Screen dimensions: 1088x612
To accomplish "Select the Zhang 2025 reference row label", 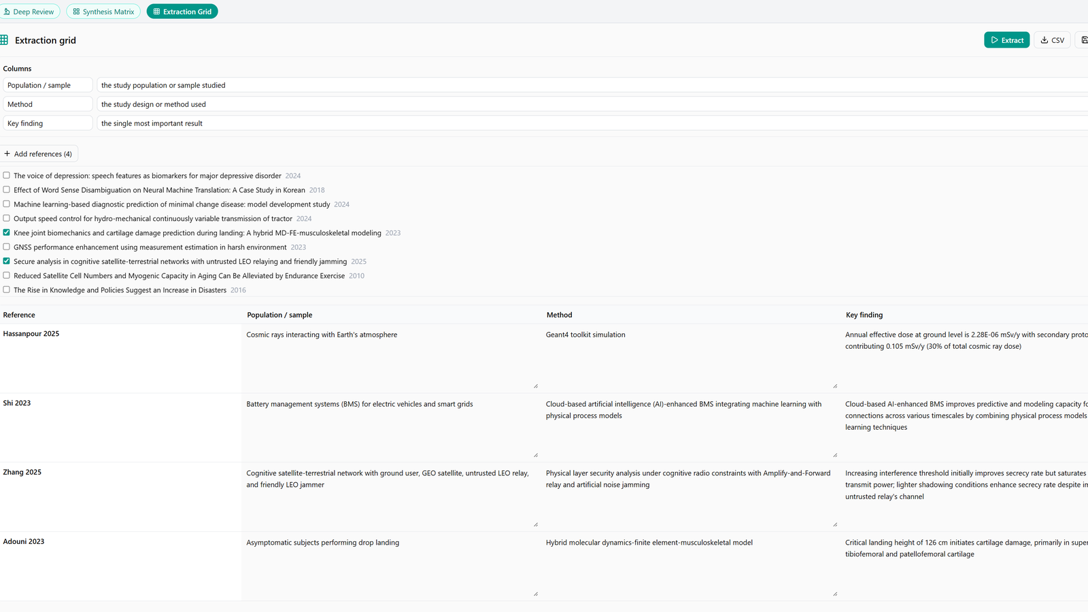I will tap(22, 473).
